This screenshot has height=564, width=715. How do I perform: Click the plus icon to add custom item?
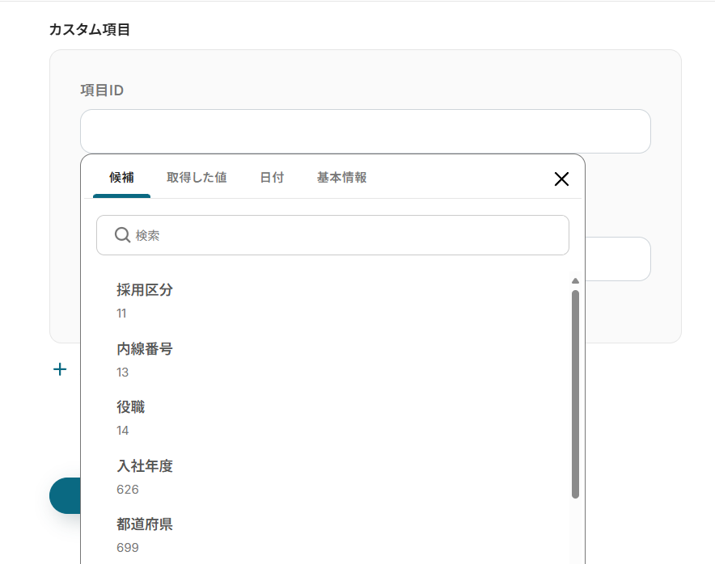coord(60,369)
